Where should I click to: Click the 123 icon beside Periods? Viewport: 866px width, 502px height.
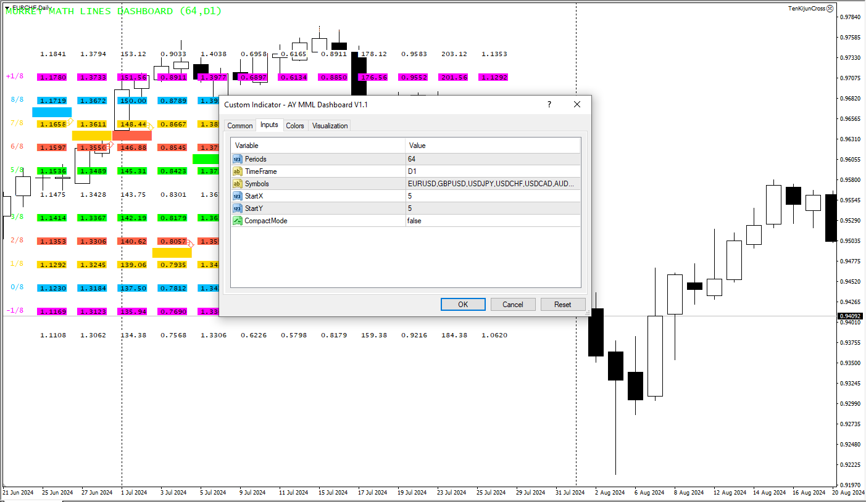pyautogui.click(x=237, y=158)
